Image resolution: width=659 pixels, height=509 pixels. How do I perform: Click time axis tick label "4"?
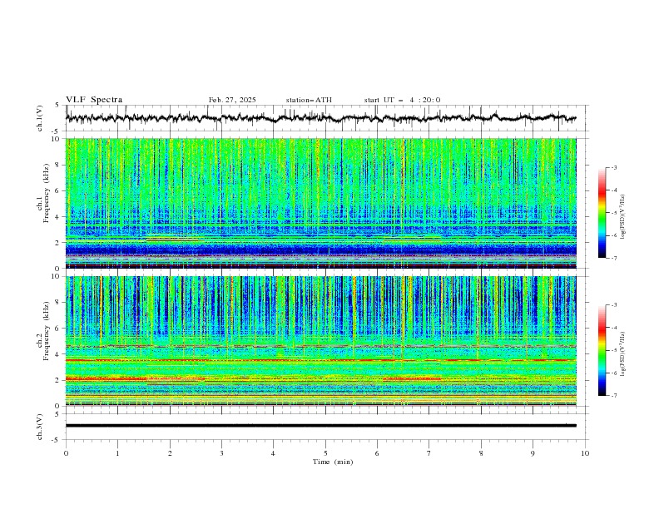pyautogui.click(x=274, y=453)
